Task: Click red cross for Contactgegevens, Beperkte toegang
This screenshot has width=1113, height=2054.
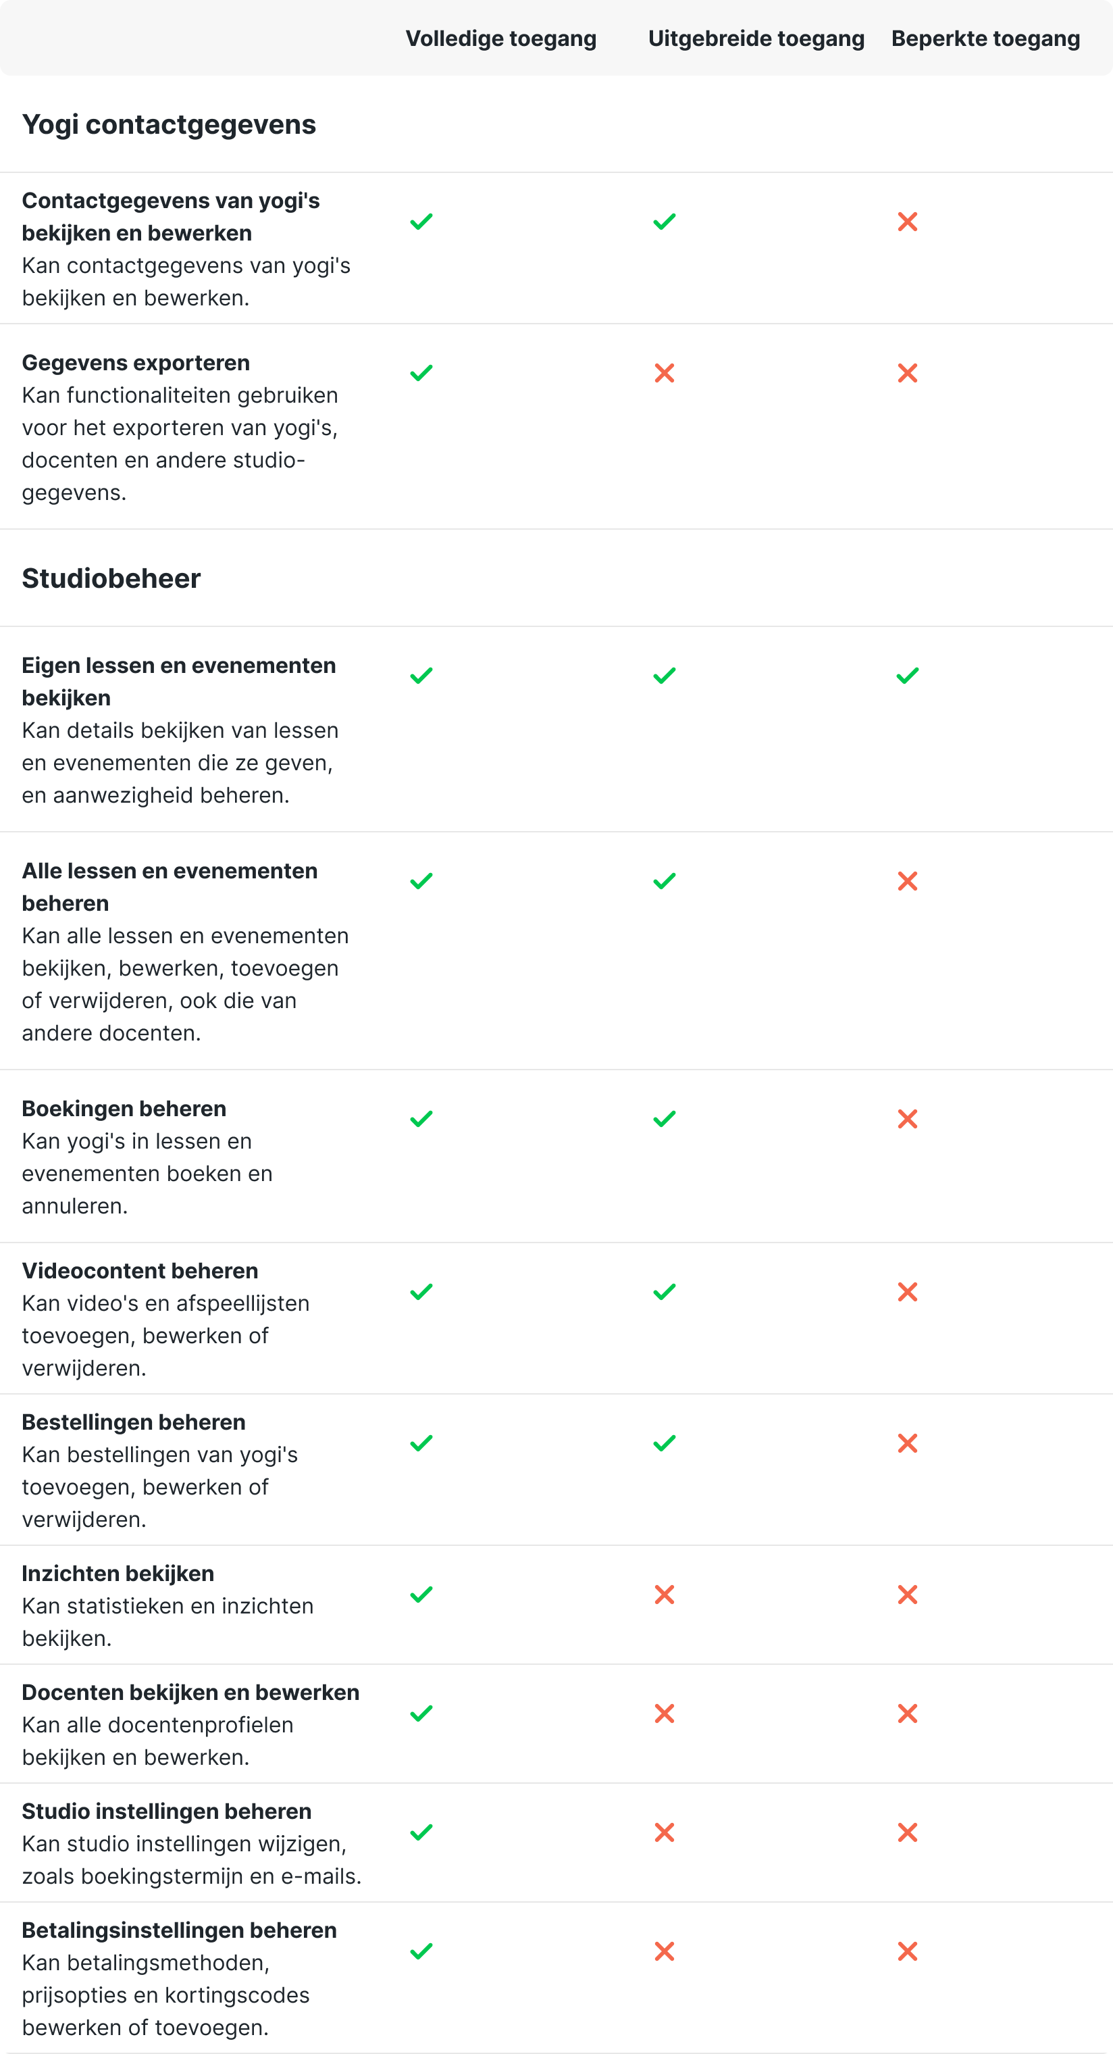Action: [x=907, y=222]
